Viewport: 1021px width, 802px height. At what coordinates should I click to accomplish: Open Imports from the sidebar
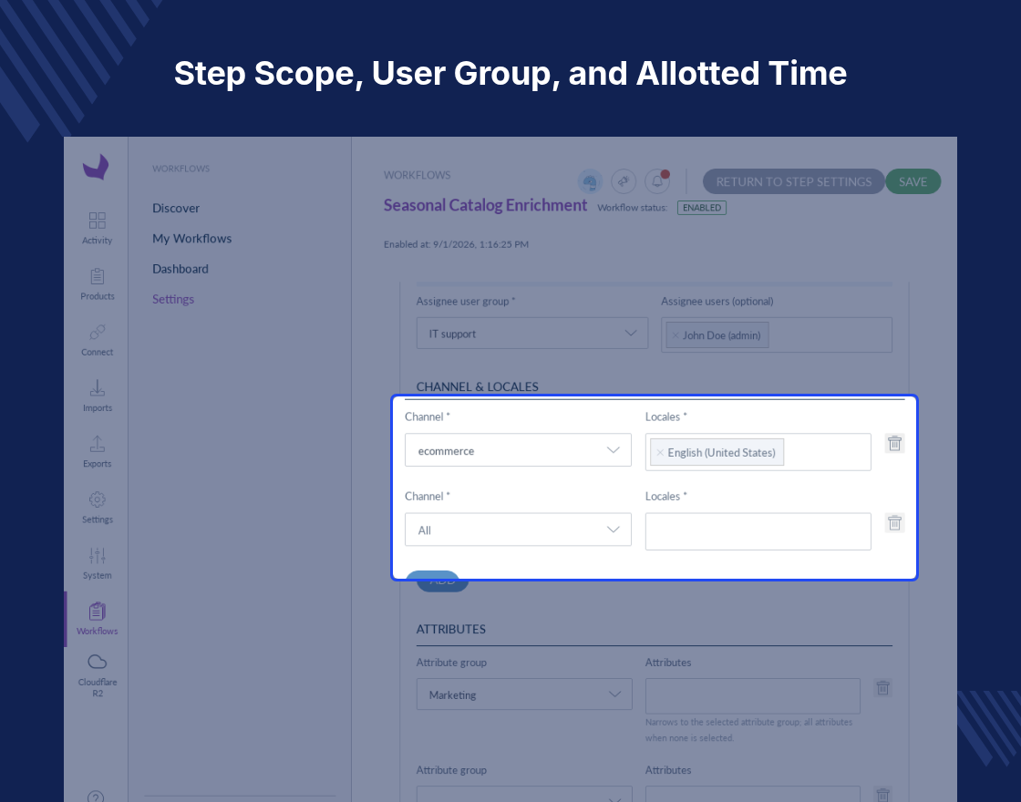point(97,396)
